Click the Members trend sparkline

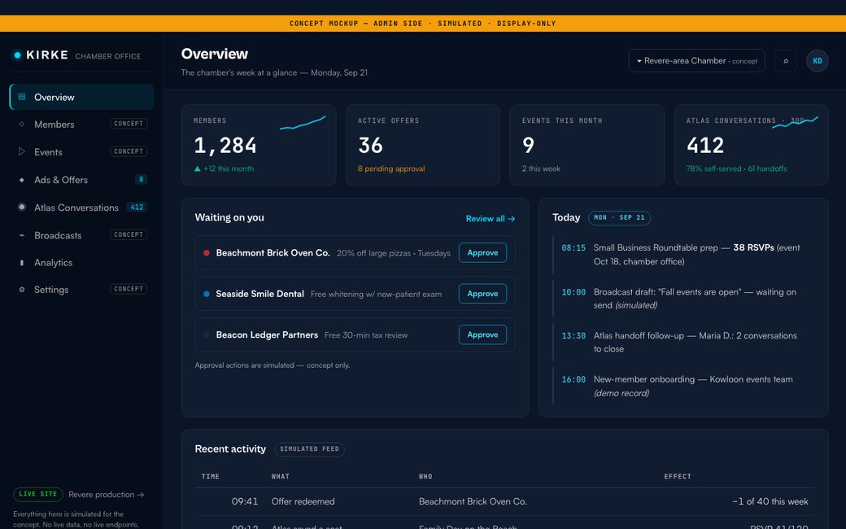pos(303,123)
